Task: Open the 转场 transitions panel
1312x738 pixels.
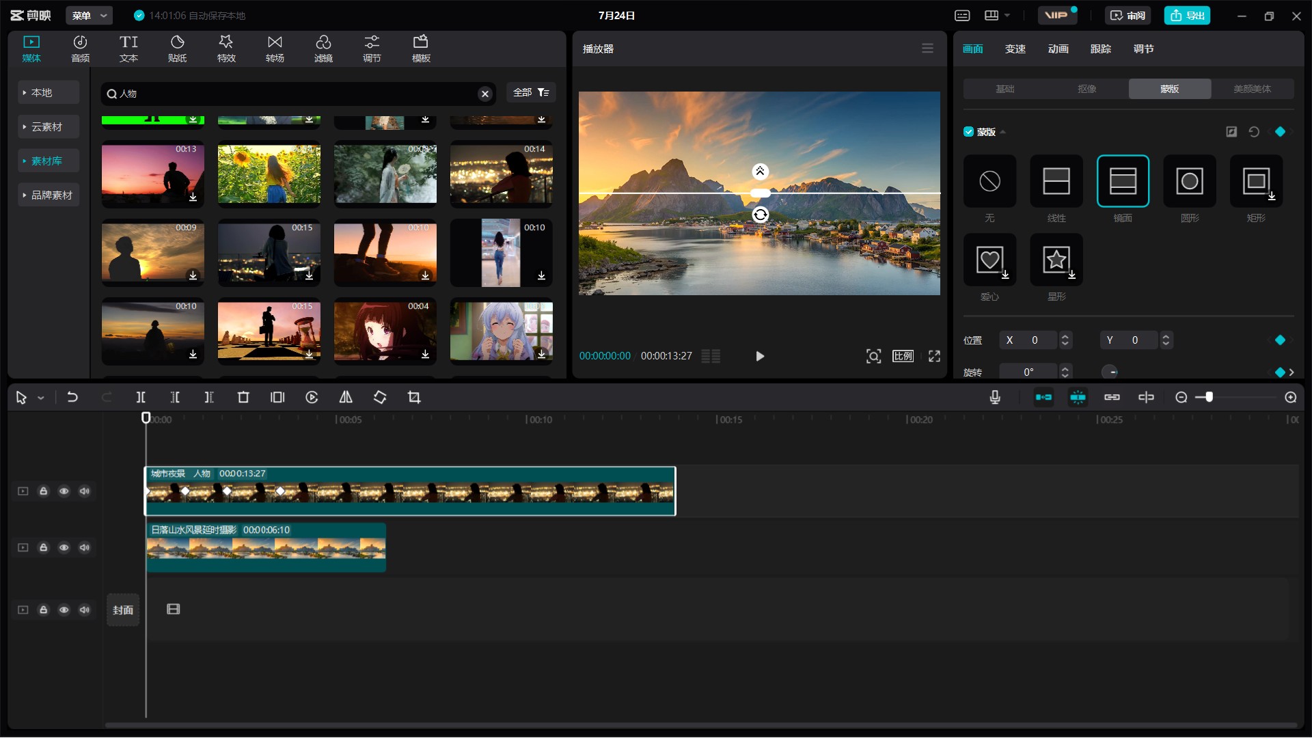Action: point(275,49)
